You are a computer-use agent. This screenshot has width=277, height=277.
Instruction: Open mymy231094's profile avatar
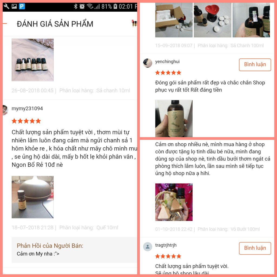point(5,110)
